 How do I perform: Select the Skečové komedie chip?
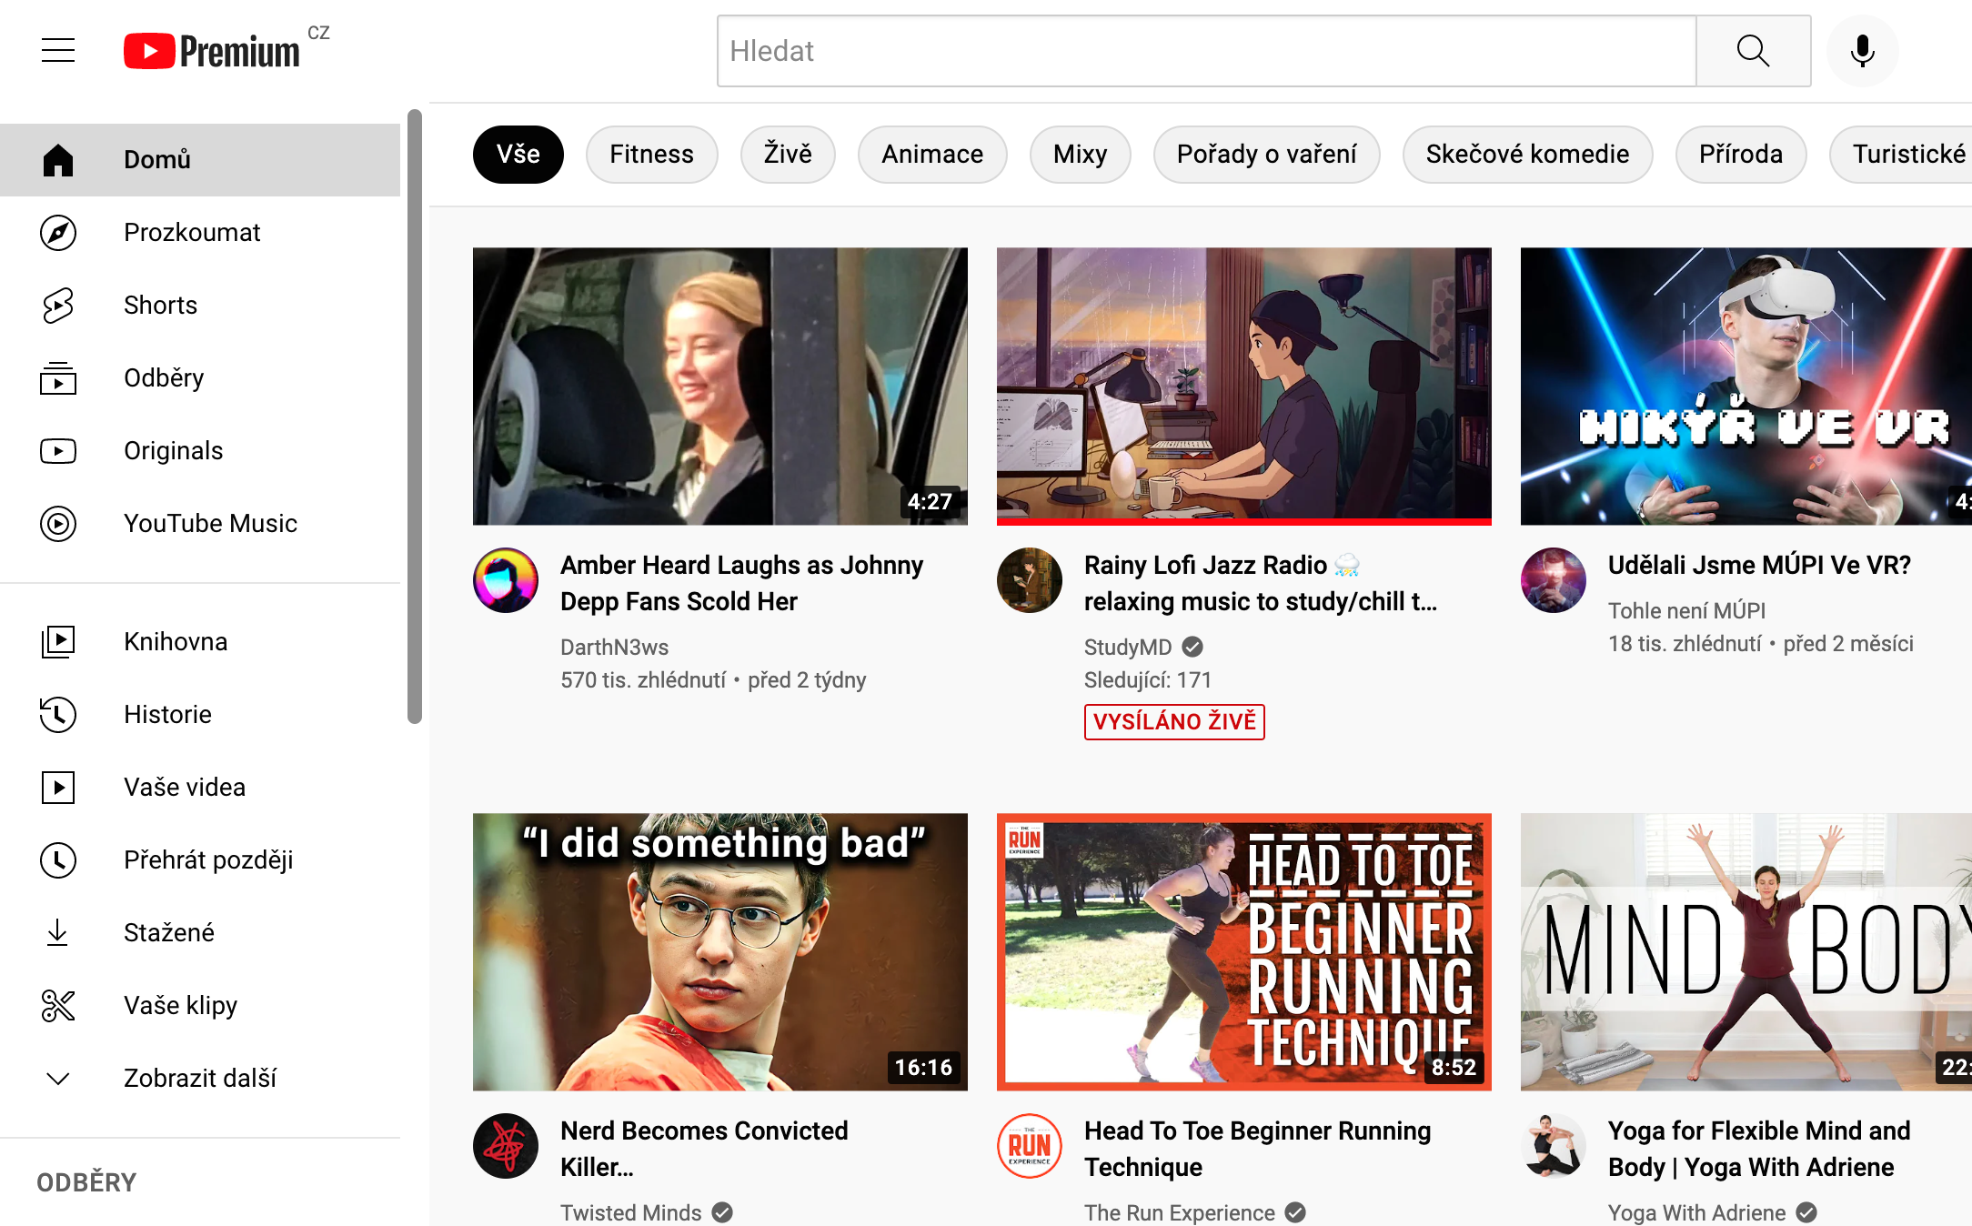pos(1526,154)
